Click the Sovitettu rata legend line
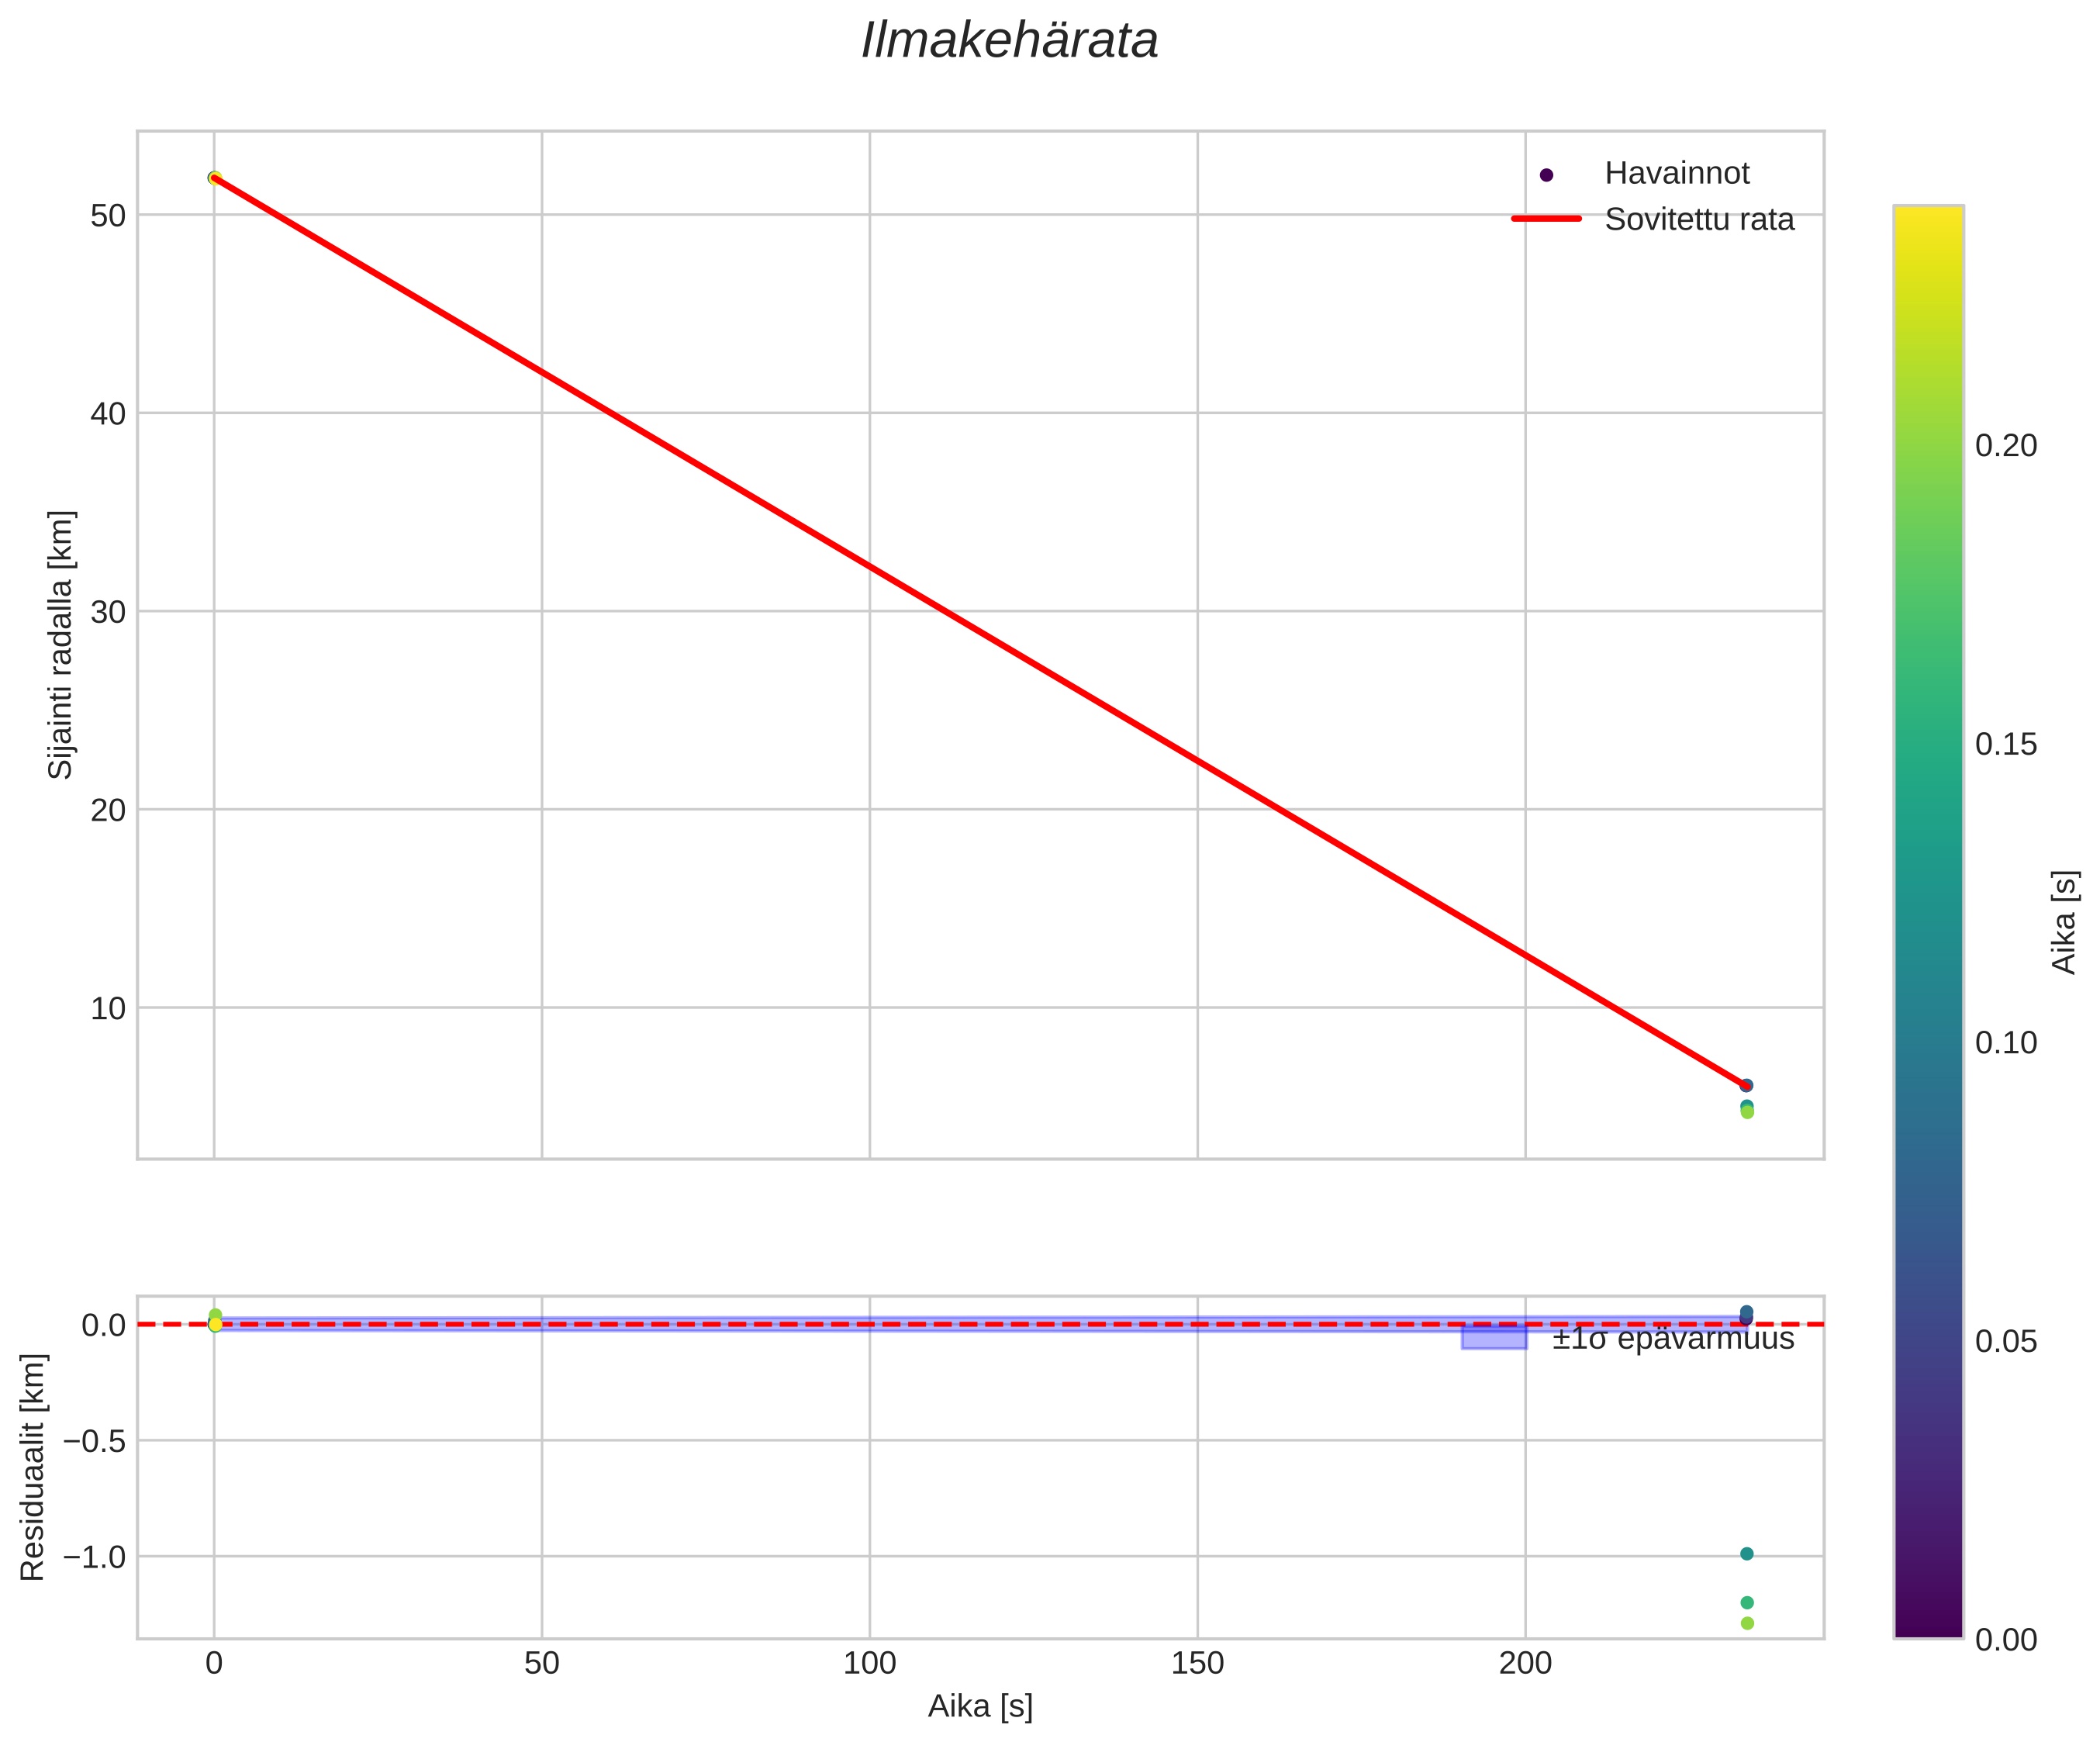Image resolution: width=2100 pixels, height=1742 pixels. [x=1546, y=219]
